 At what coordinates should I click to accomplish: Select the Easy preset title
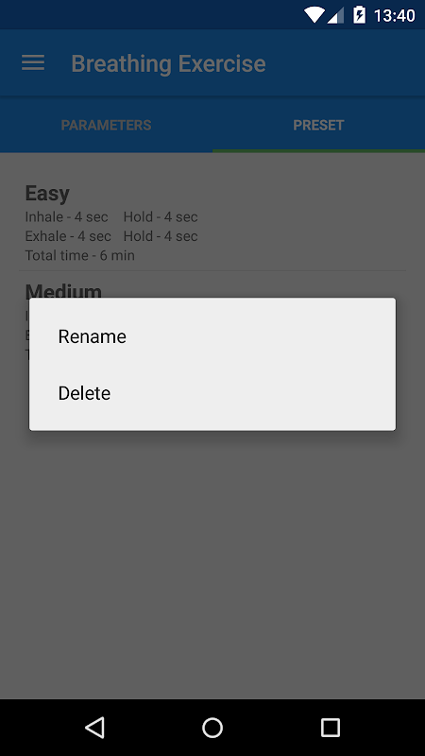(47, 194)
